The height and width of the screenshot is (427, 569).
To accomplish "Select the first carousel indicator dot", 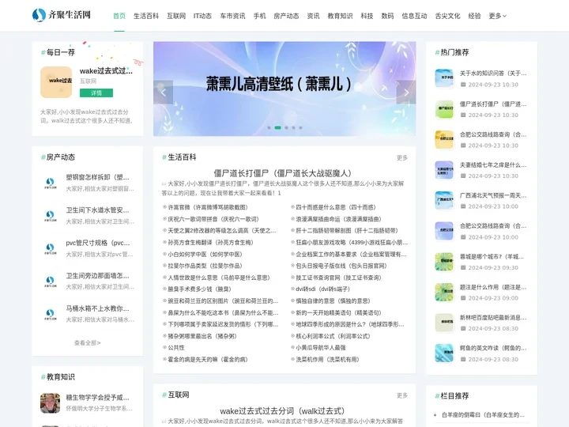I will point(269,128).
